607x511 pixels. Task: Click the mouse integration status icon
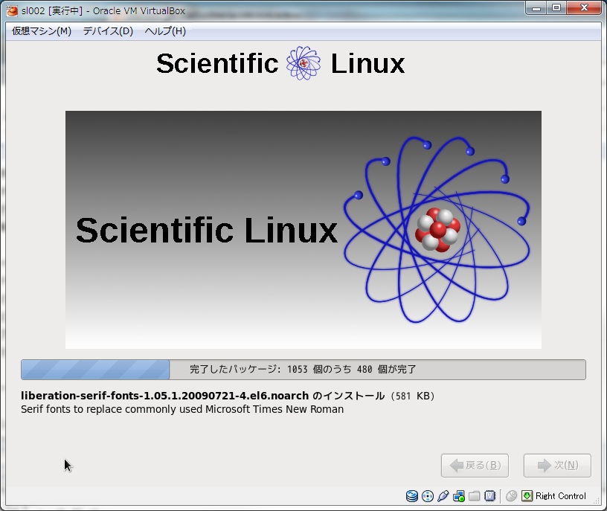(511, 496)
